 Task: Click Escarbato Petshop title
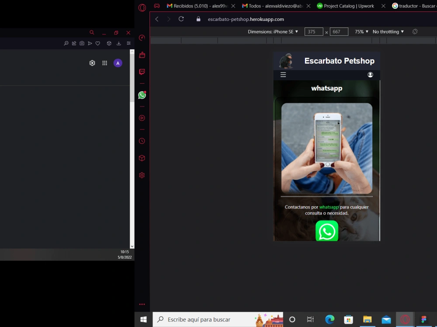(339, 61)
